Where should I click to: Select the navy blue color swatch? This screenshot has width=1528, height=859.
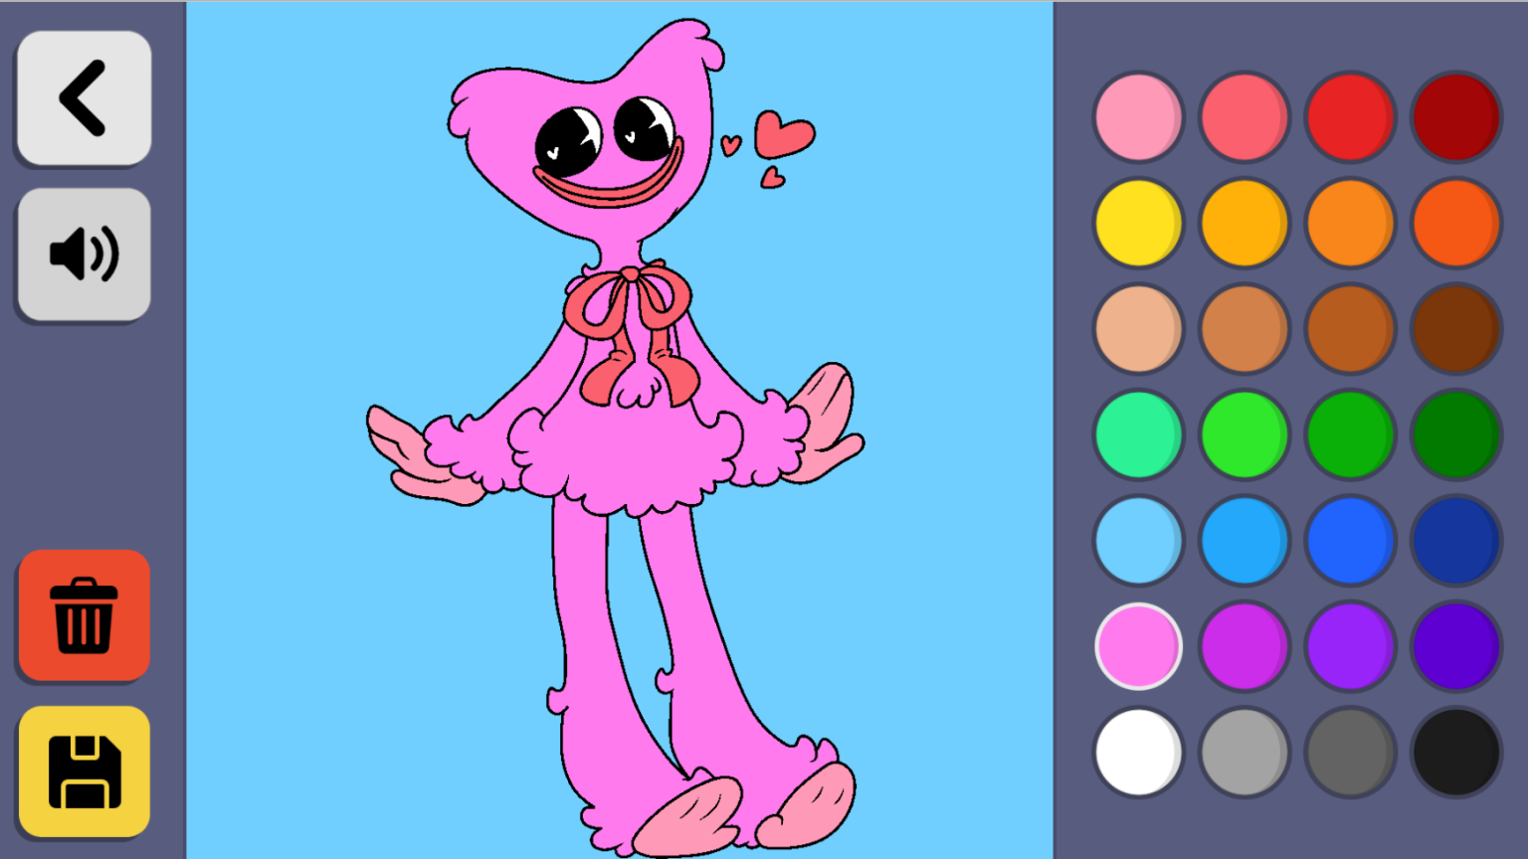1455,541
